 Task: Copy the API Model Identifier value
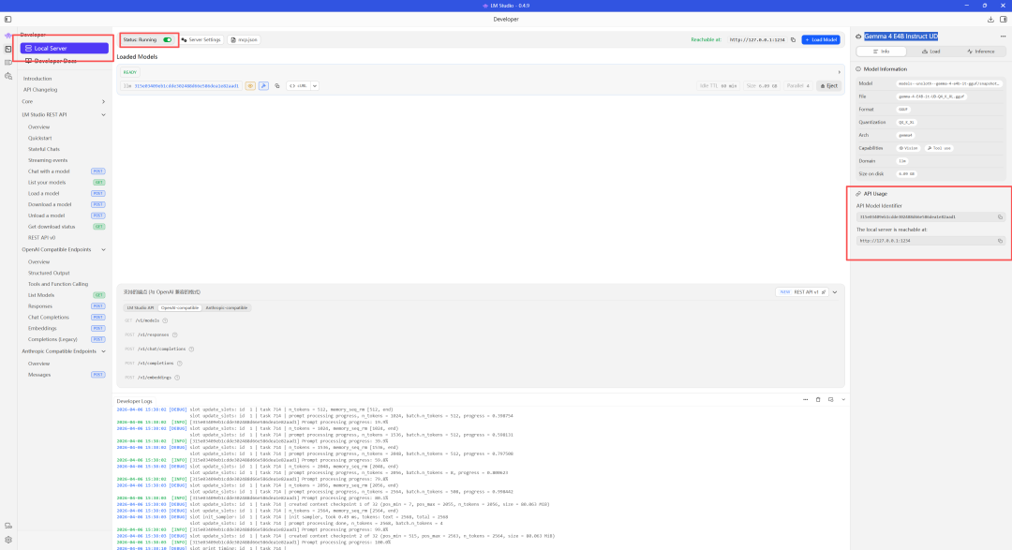pyautogui.click(x=1001, y=217)
